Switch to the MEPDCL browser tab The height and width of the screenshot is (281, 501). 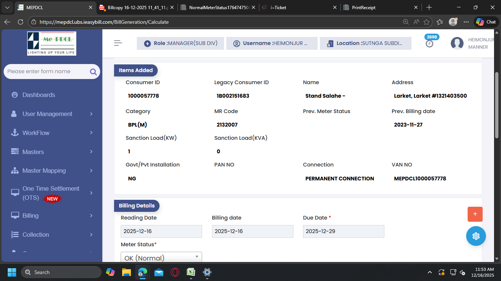point(55,7)
